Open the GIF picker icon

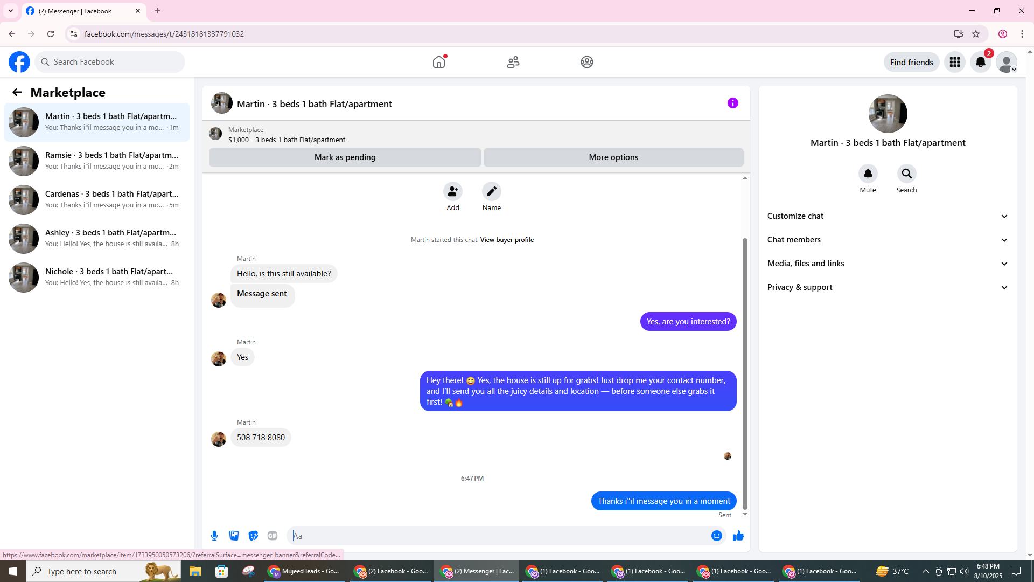273,536
